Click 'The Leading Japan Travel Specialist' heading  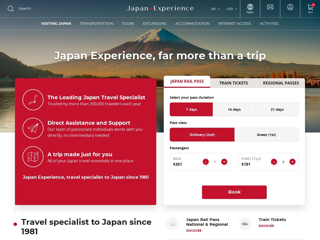pyautogui.click(x=96, y=97)
